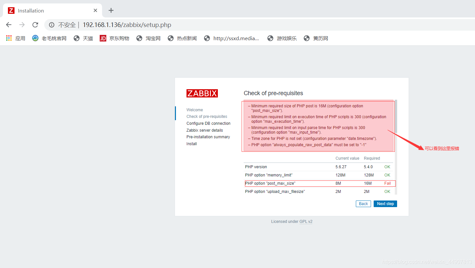Click the PHP version row label

click(x=256, y=167)
